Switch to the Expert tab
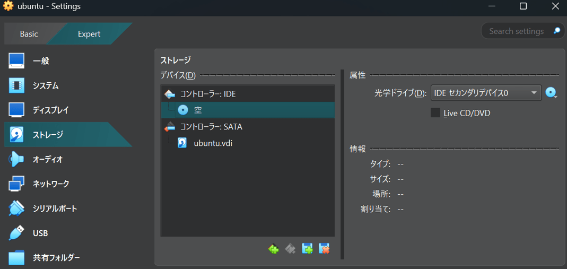The image size is (567, 269). pos(89,34)
